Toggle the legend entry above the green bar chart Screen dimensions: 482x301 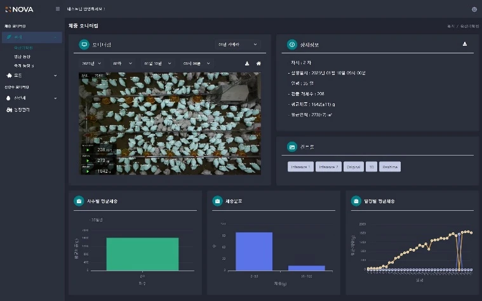pos(96,220)
